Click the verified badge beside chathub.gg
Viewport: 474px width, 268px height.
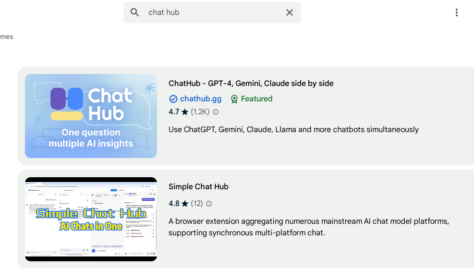173,99
